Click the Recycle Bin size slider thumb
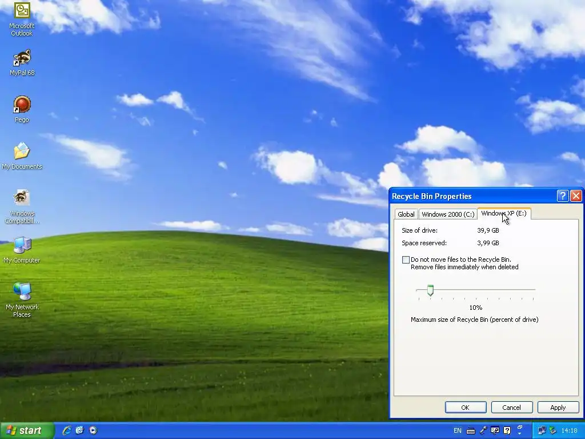Screen dimensions: 585x439 click(x=430, y=290)
